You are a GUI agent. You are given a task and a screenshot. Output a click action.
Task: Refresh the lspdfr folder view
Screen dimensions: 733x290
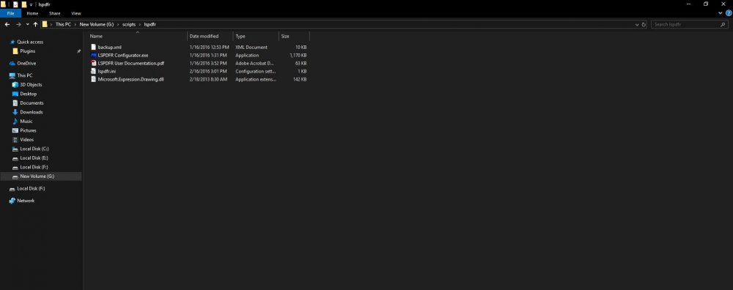644,24
